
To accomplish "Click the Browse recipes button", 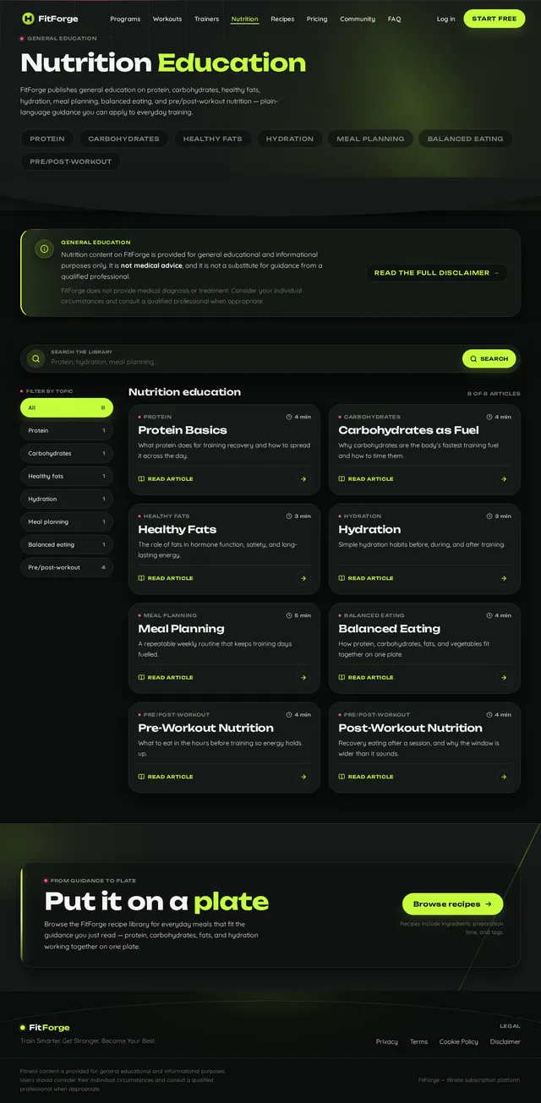I will click(x=453, y=904).
